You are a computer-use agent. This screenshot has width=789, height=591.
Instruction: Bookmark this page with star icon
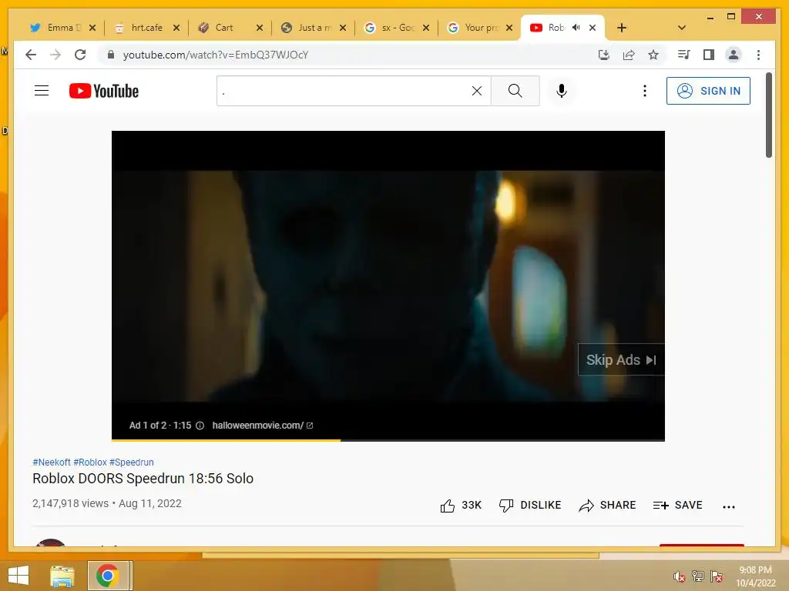[x=653, y=55]
